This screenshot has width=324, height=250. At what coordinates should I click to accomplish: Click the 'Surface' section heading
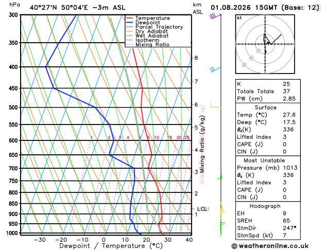(265, 108)
